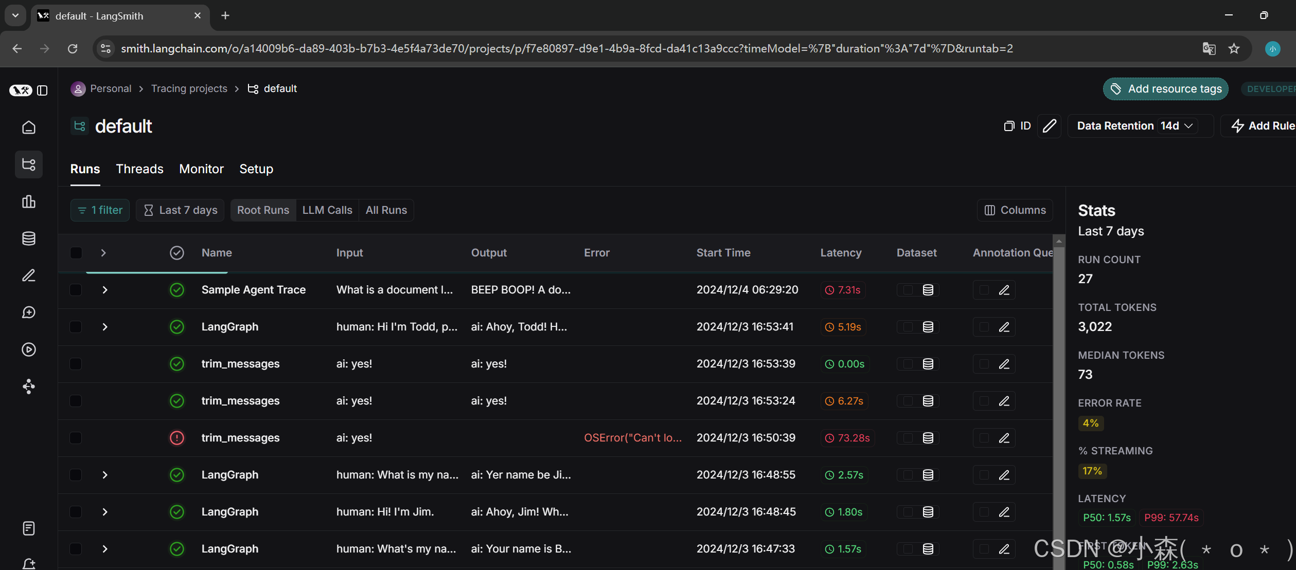Viewport: 1296px width, 570px height.
Task: Click the browser address bar URL
Action: point(566,48)
